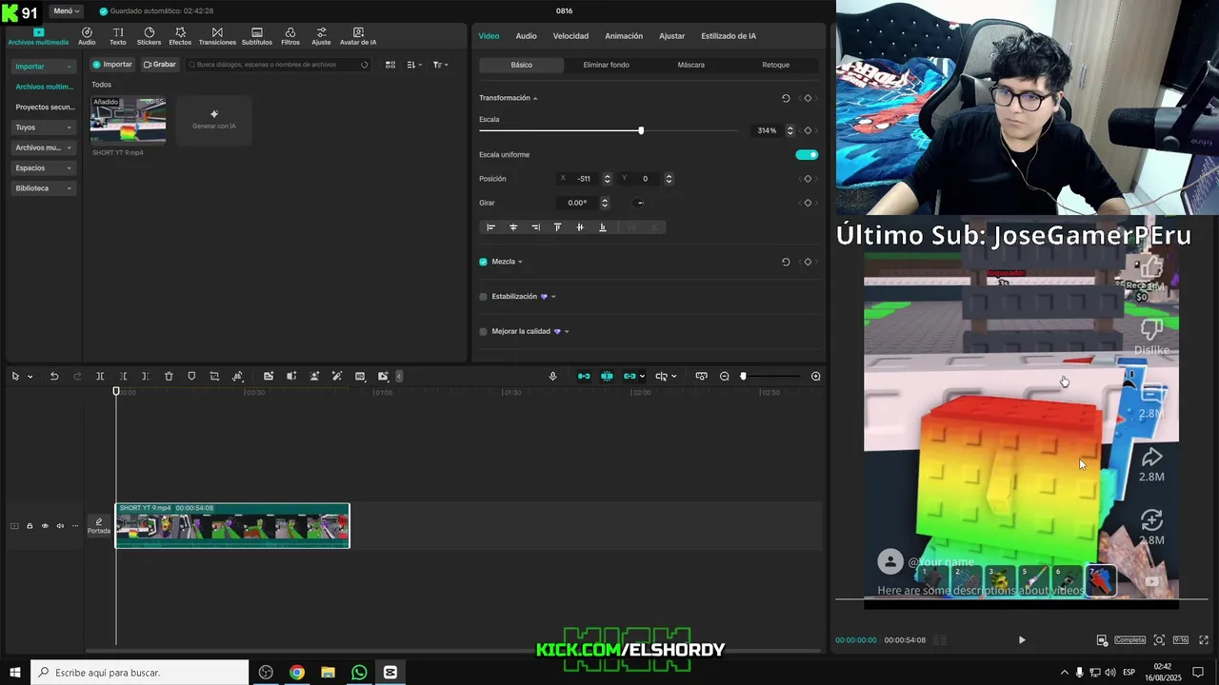The image size is (1219, 685).
Task: Switch media view to grid icon
Action: (x=390, y=65)
